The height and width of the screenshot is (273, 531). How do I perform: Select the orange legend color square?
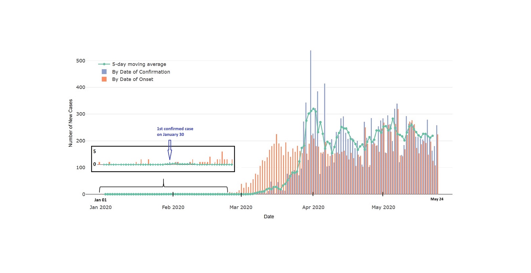(x=104, y=79)
